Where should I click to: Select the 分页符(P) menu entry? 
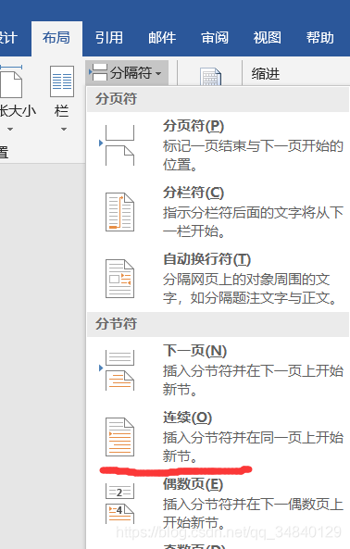pos(218,145)
